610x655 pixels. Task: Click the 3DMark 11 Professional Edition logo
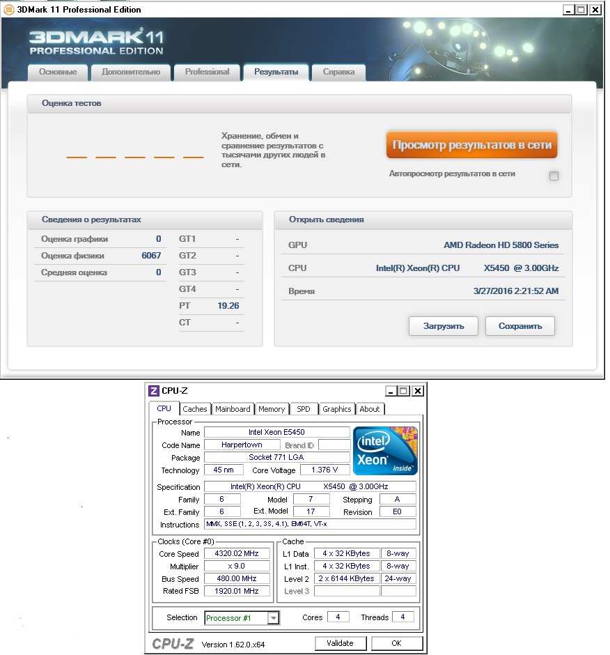[96, 42]
